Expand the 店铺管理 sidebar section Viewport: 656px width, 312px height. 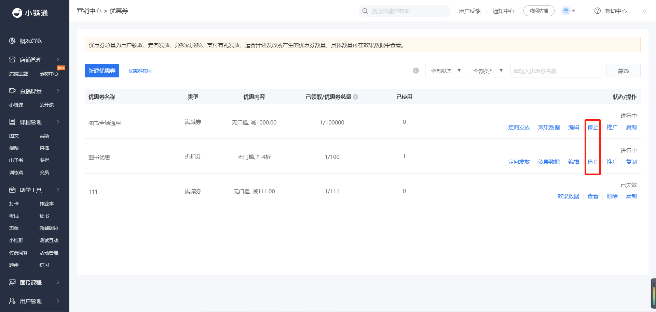pos(35,60)
